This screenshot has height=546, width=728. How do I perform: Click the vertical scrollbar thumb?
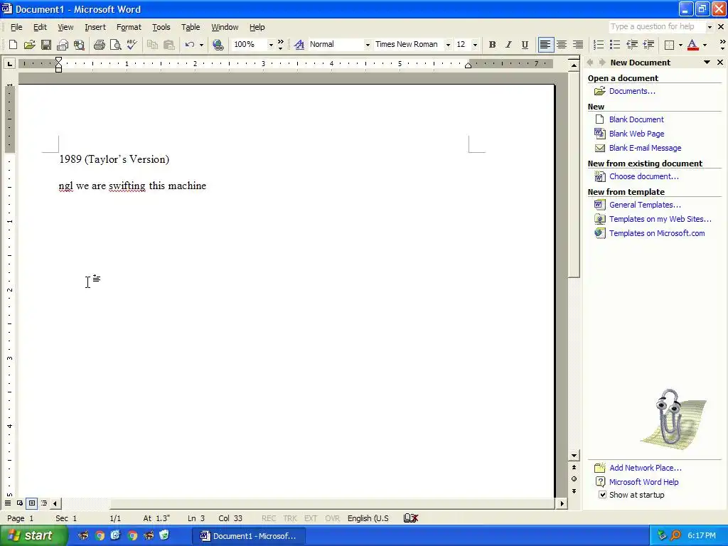574,173
